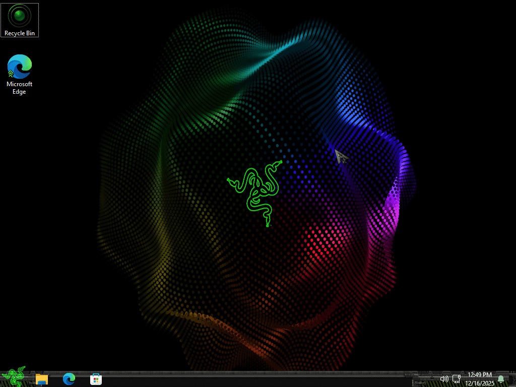Select the Microsoft Edge desktop shortcut
Screen dimensions: 516x387
point(20,75)
